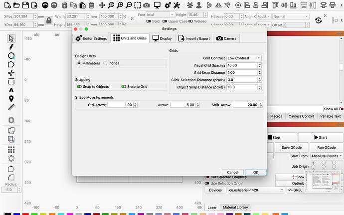The height and width of the screenshot is (215, 344).
Task: Click the OK button in Settings
Action: coord(255,172)
